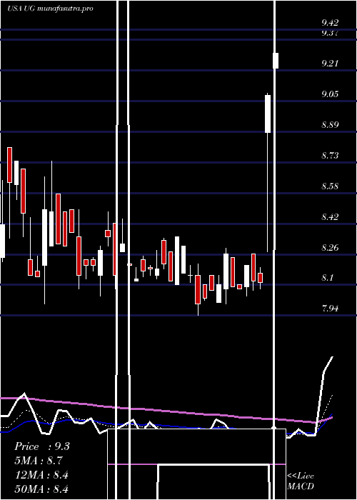Click the 8.58 price axis label
The height and width of the screenshot is (500, 357).
pyautogui.click(x=330, y=186)
